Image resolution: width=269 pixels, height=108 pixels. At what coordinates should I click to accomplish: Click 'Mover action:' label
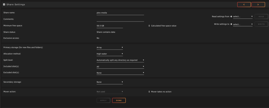(x=10, y=92)
